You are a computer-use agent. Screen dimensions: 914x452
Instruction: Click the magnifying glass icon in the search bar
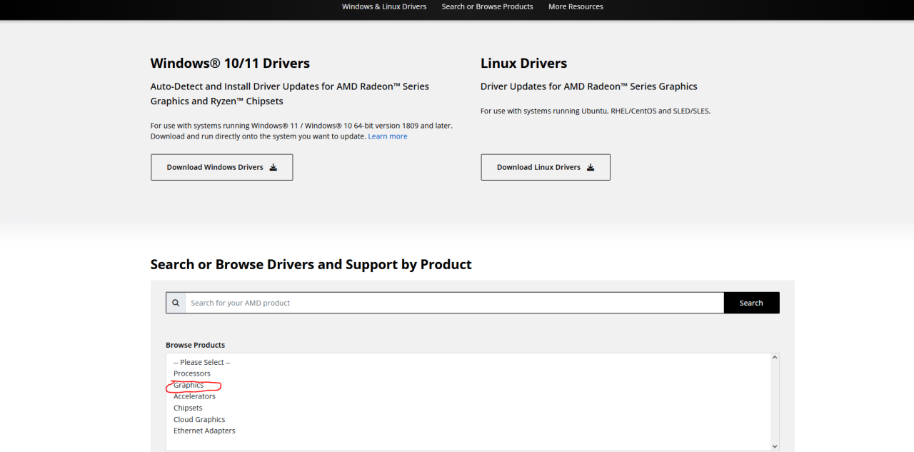tap(176, 303)
